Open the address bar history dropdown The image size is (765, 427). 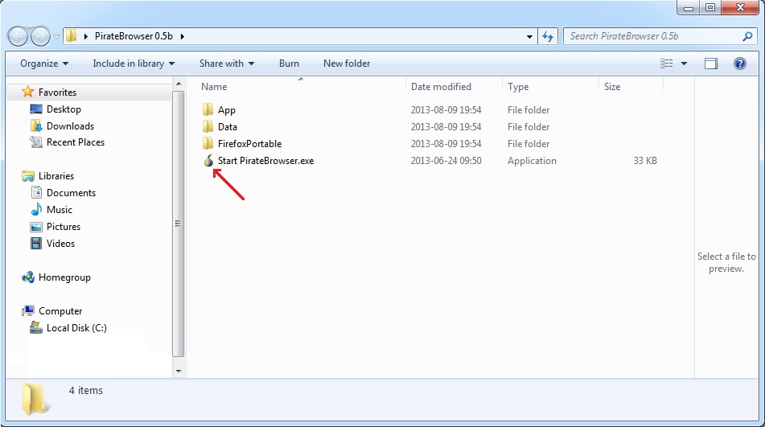[x=529, y=36]
